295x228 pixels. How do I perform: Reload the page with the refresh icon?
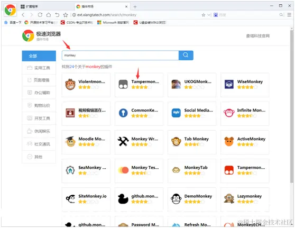(40, 15)
